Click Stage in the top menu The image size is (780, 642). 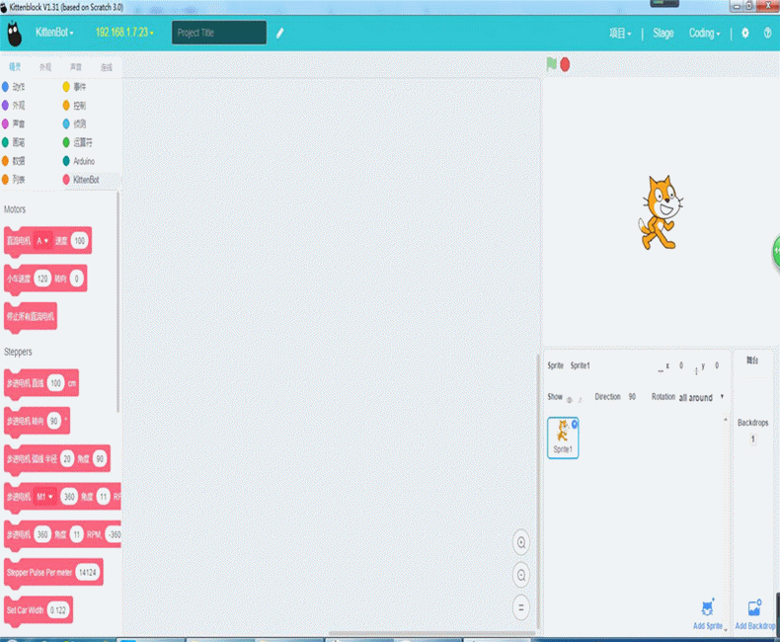[x=663, y=34]
